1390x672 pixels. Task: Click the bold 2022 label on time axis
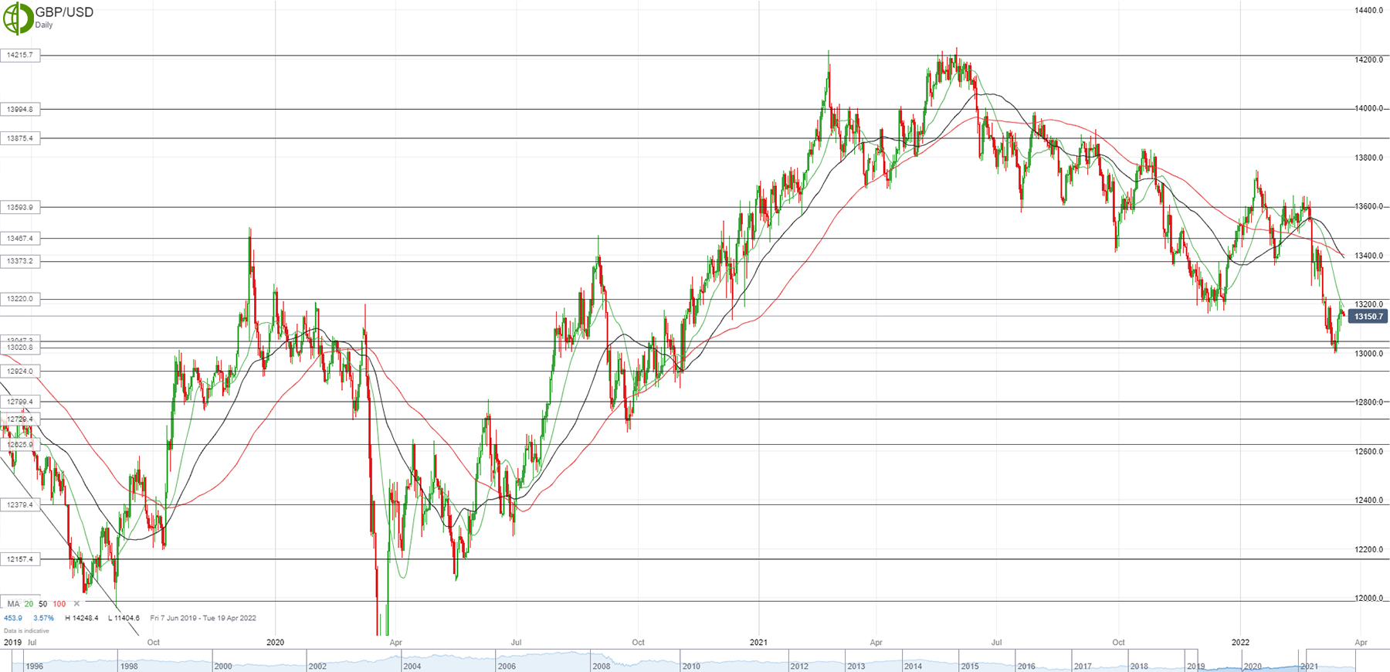tap(1240, 643)
